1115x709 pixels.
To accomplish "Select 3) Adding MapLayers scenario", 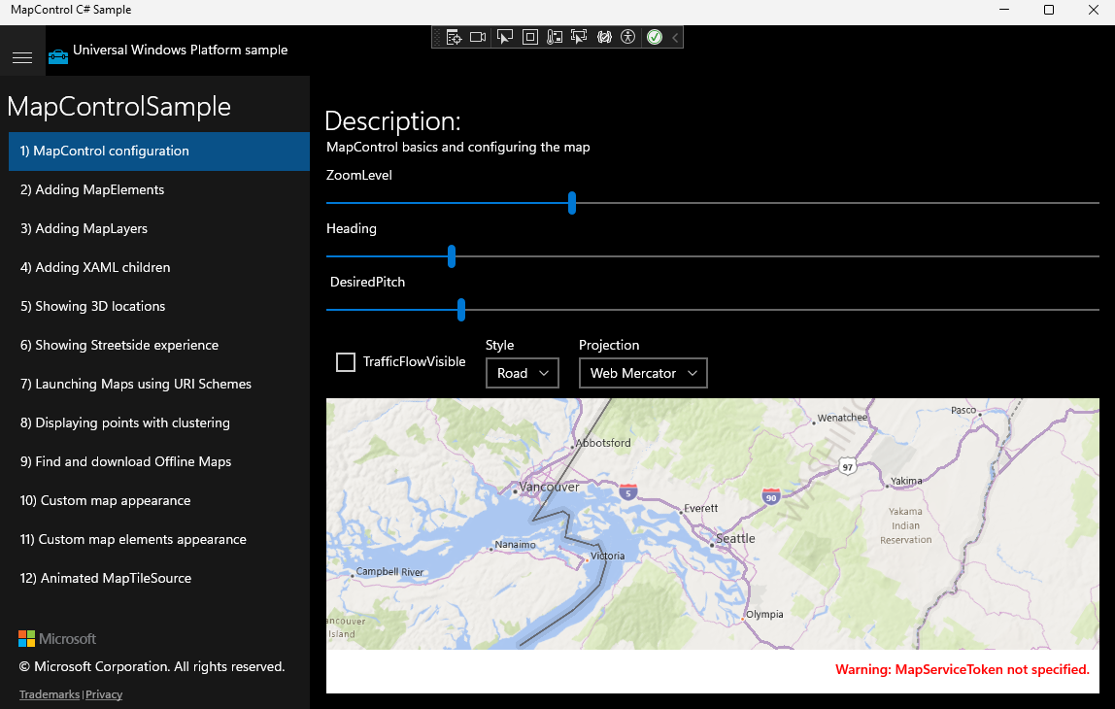I will [159, 228].
